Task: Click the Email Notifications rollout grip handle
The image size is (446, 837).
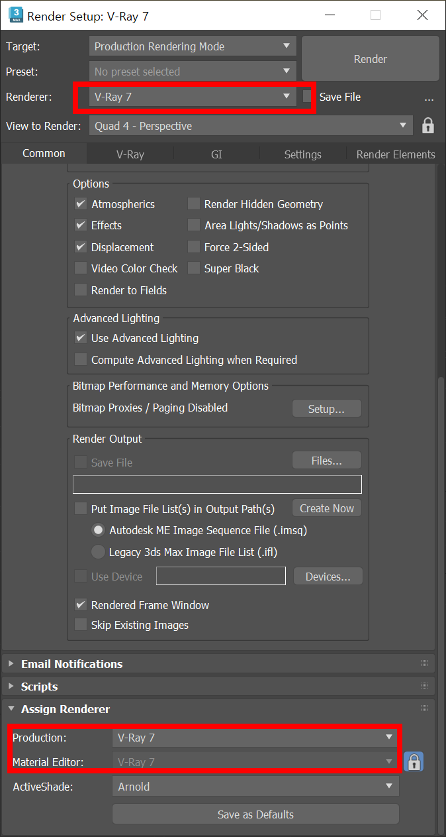Action: tap(424, 663)
